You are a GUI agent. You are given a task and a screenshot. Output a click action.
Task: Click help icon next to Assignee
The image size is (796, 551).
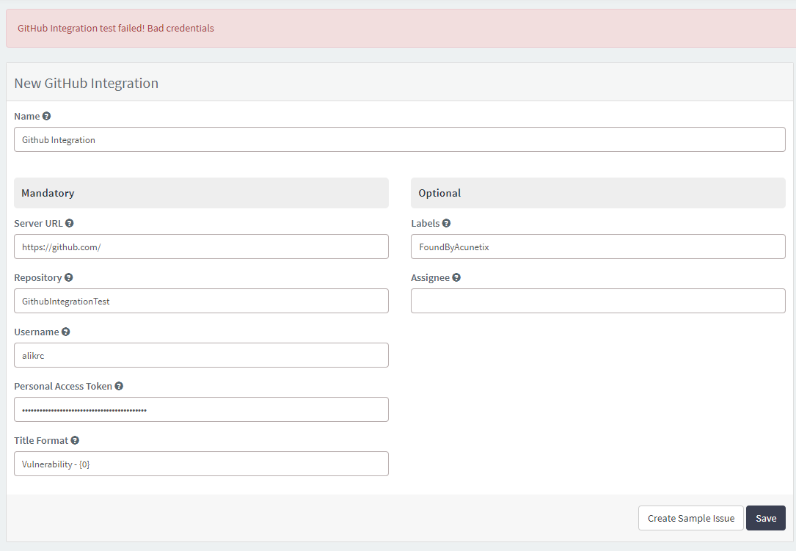pos(456,277)
